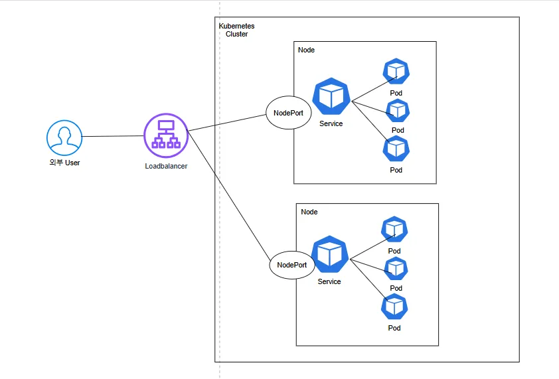
Task: Select the middle Pod icon in upper Node
Action: click(398, 111)
